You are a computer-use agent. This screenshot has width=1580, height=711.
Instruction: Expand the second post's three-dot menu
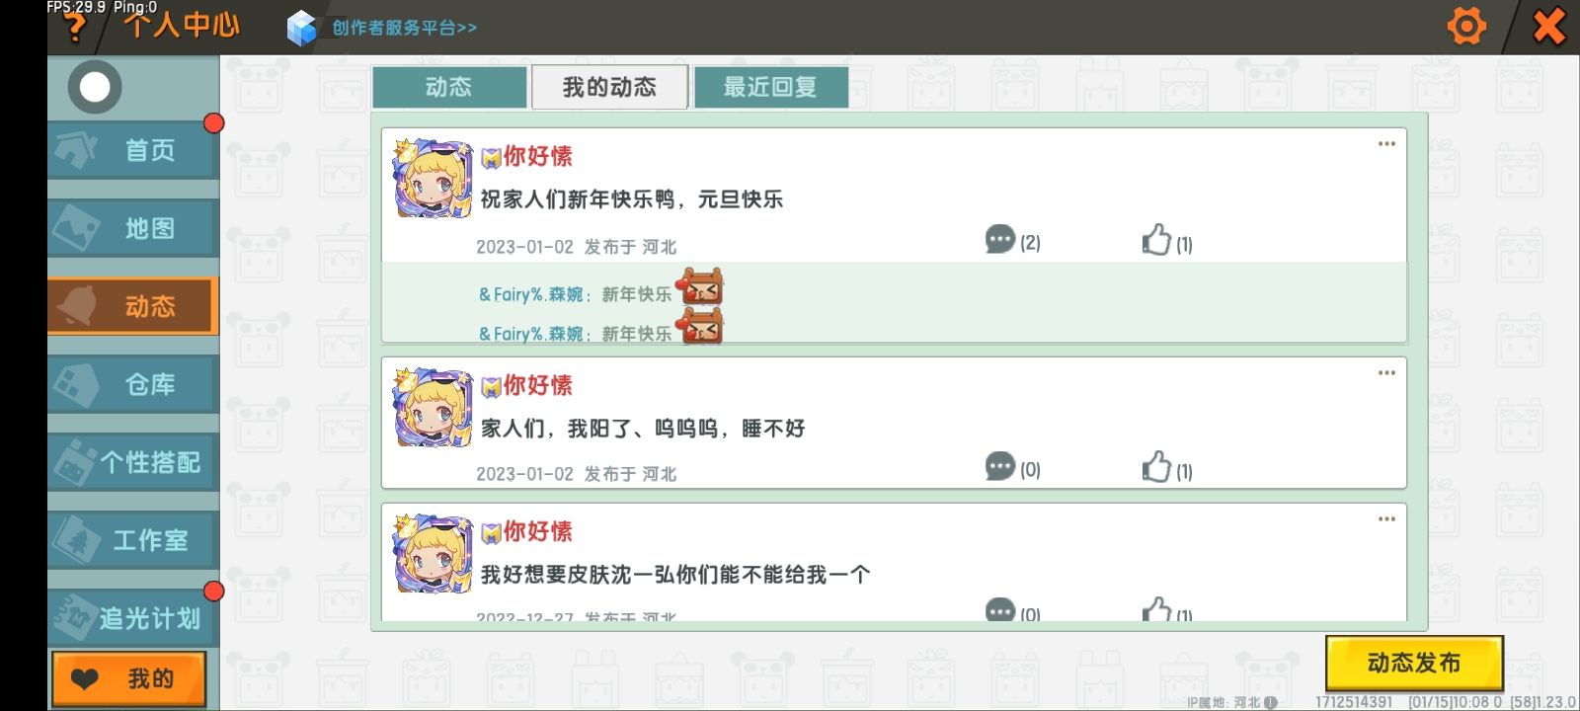pos(1386,373)
